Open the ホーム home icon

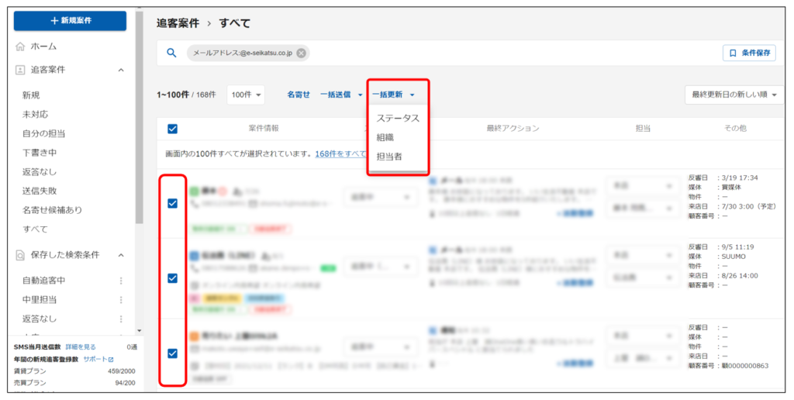click(x=20, y=47)
